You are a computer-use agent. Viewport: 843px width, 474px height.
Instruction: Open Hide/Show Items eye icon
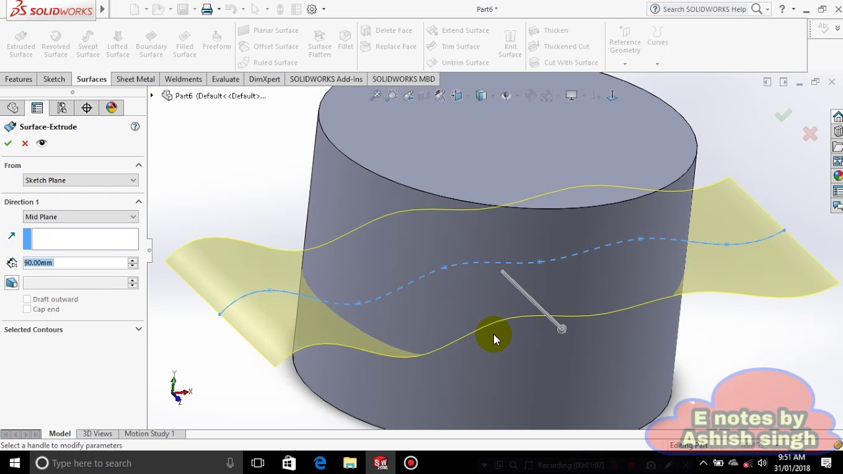click(x=506, y=95)
